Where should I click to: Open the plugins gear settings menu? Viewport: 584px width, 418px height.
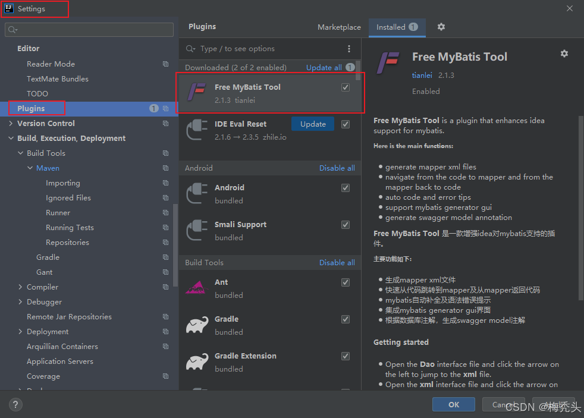coord(441,27)
